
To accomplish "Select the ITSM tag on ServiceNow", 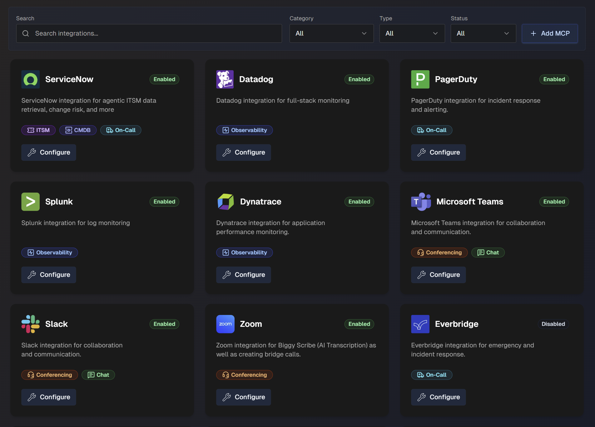I will (x=38, y=130).
